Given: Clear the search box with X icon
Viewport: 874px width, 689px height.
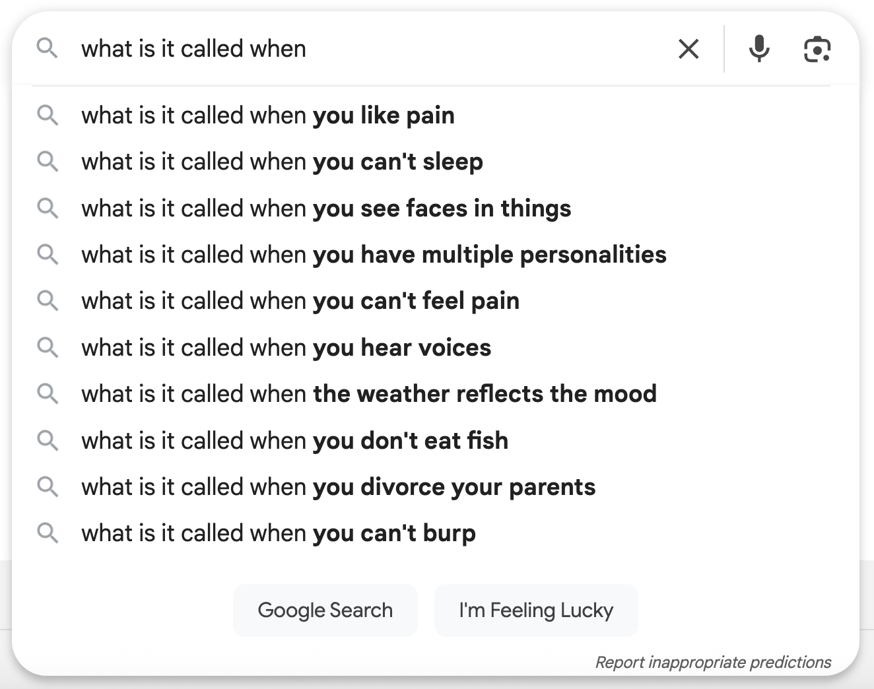Looking at the screenshot, I should pyautogui.click(x=689, y=49).
